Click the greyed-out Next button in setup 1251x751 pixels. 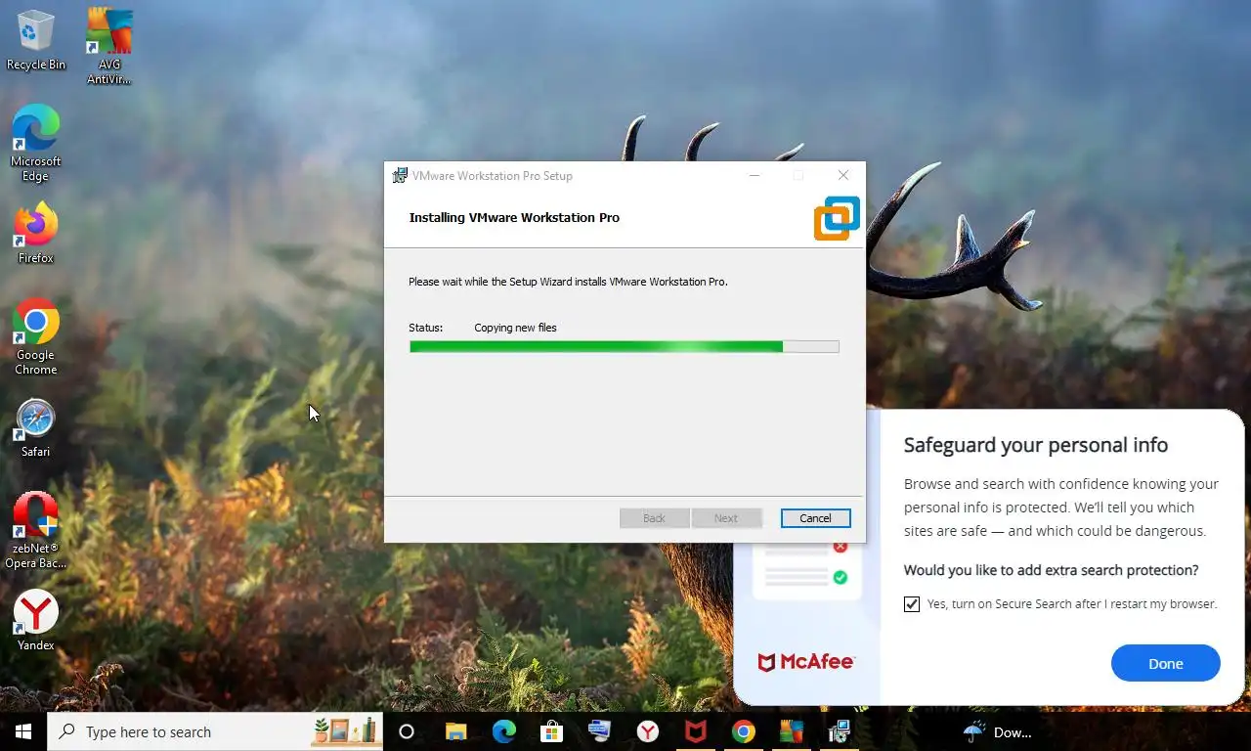(x=726, y=518)
